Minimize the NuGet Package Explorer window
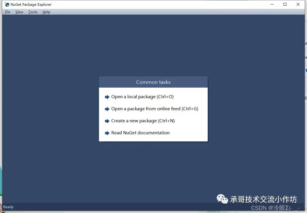The image size is (307, 213). pos(272,4)
